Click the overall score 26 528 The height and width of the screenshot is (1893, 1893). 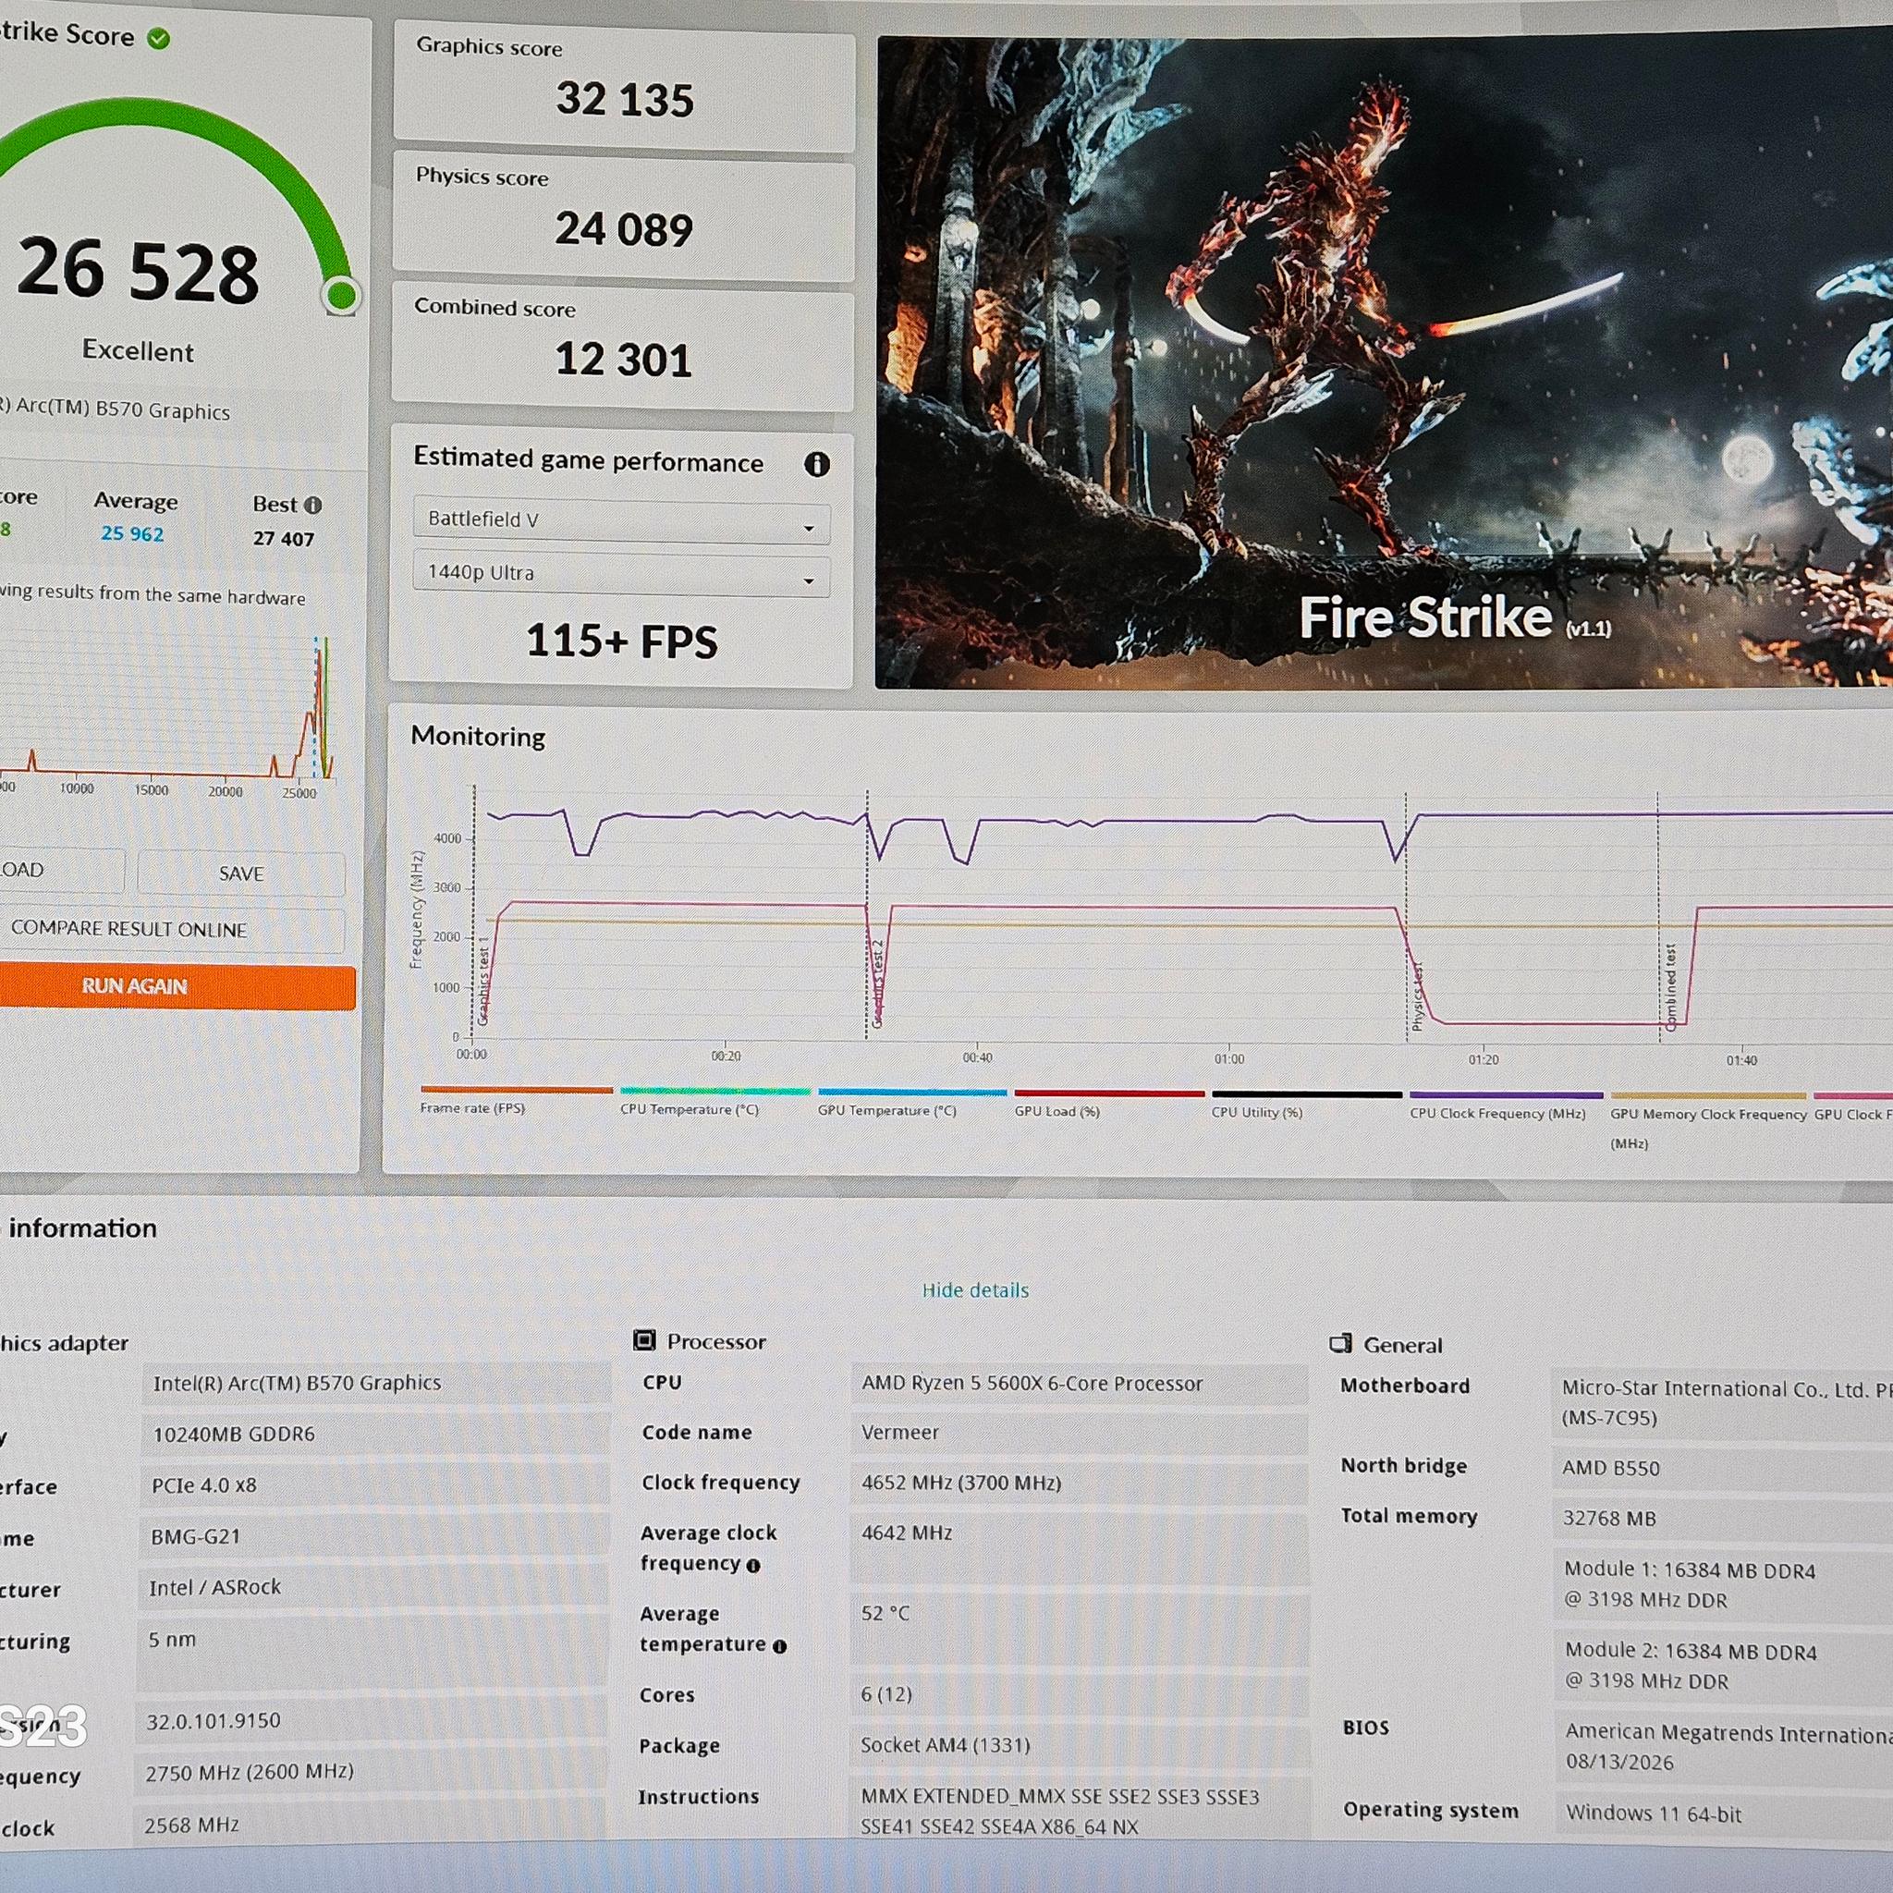(x=138, y=270)
